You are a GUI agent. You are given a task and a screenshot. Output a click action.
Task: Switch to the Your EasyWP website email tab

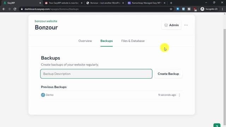click(x=64, y=3)
